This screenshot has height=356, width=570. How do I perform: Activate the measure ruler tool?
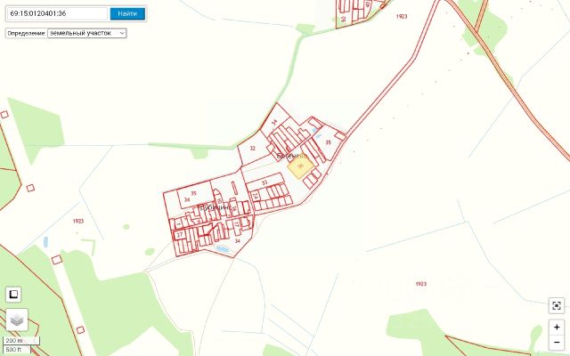click(x=13, y=295)
